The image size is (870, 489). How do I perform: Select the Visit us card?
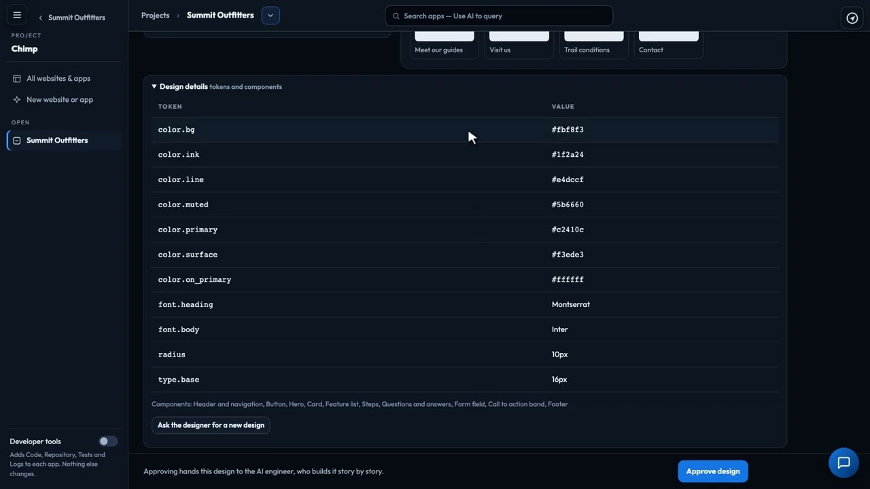[519, 45]
